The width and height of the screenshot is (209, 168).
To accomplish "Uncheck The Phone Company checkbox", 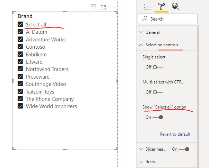I will (x=20, y=99).
